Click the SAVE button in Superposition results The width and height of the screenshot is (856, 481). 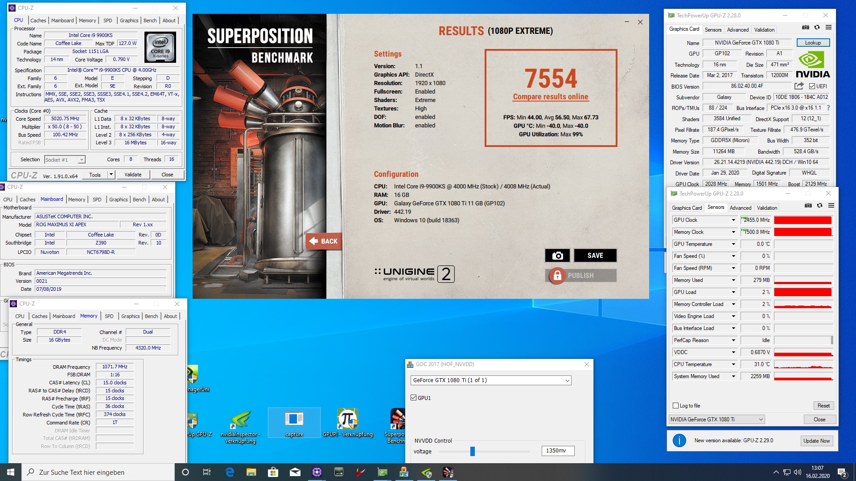click(x=595, y=256)
